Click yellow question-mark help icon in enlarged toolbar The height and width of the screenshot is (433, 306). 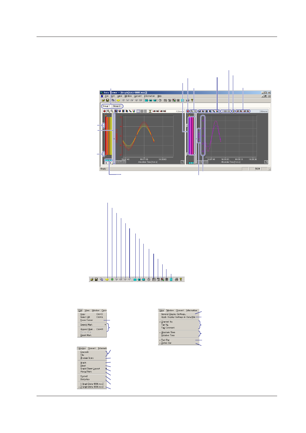[x=181, y=279]
